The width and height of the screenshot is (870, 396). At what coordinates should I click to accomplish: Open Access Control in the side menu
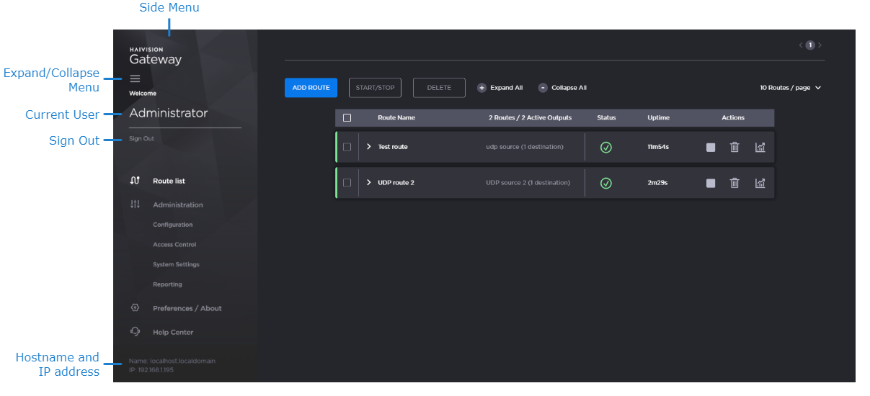(174, 245)
